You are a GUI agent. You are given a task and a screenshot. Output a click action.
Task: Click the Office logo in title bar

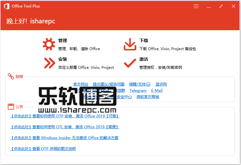click(x=7, y=6)
